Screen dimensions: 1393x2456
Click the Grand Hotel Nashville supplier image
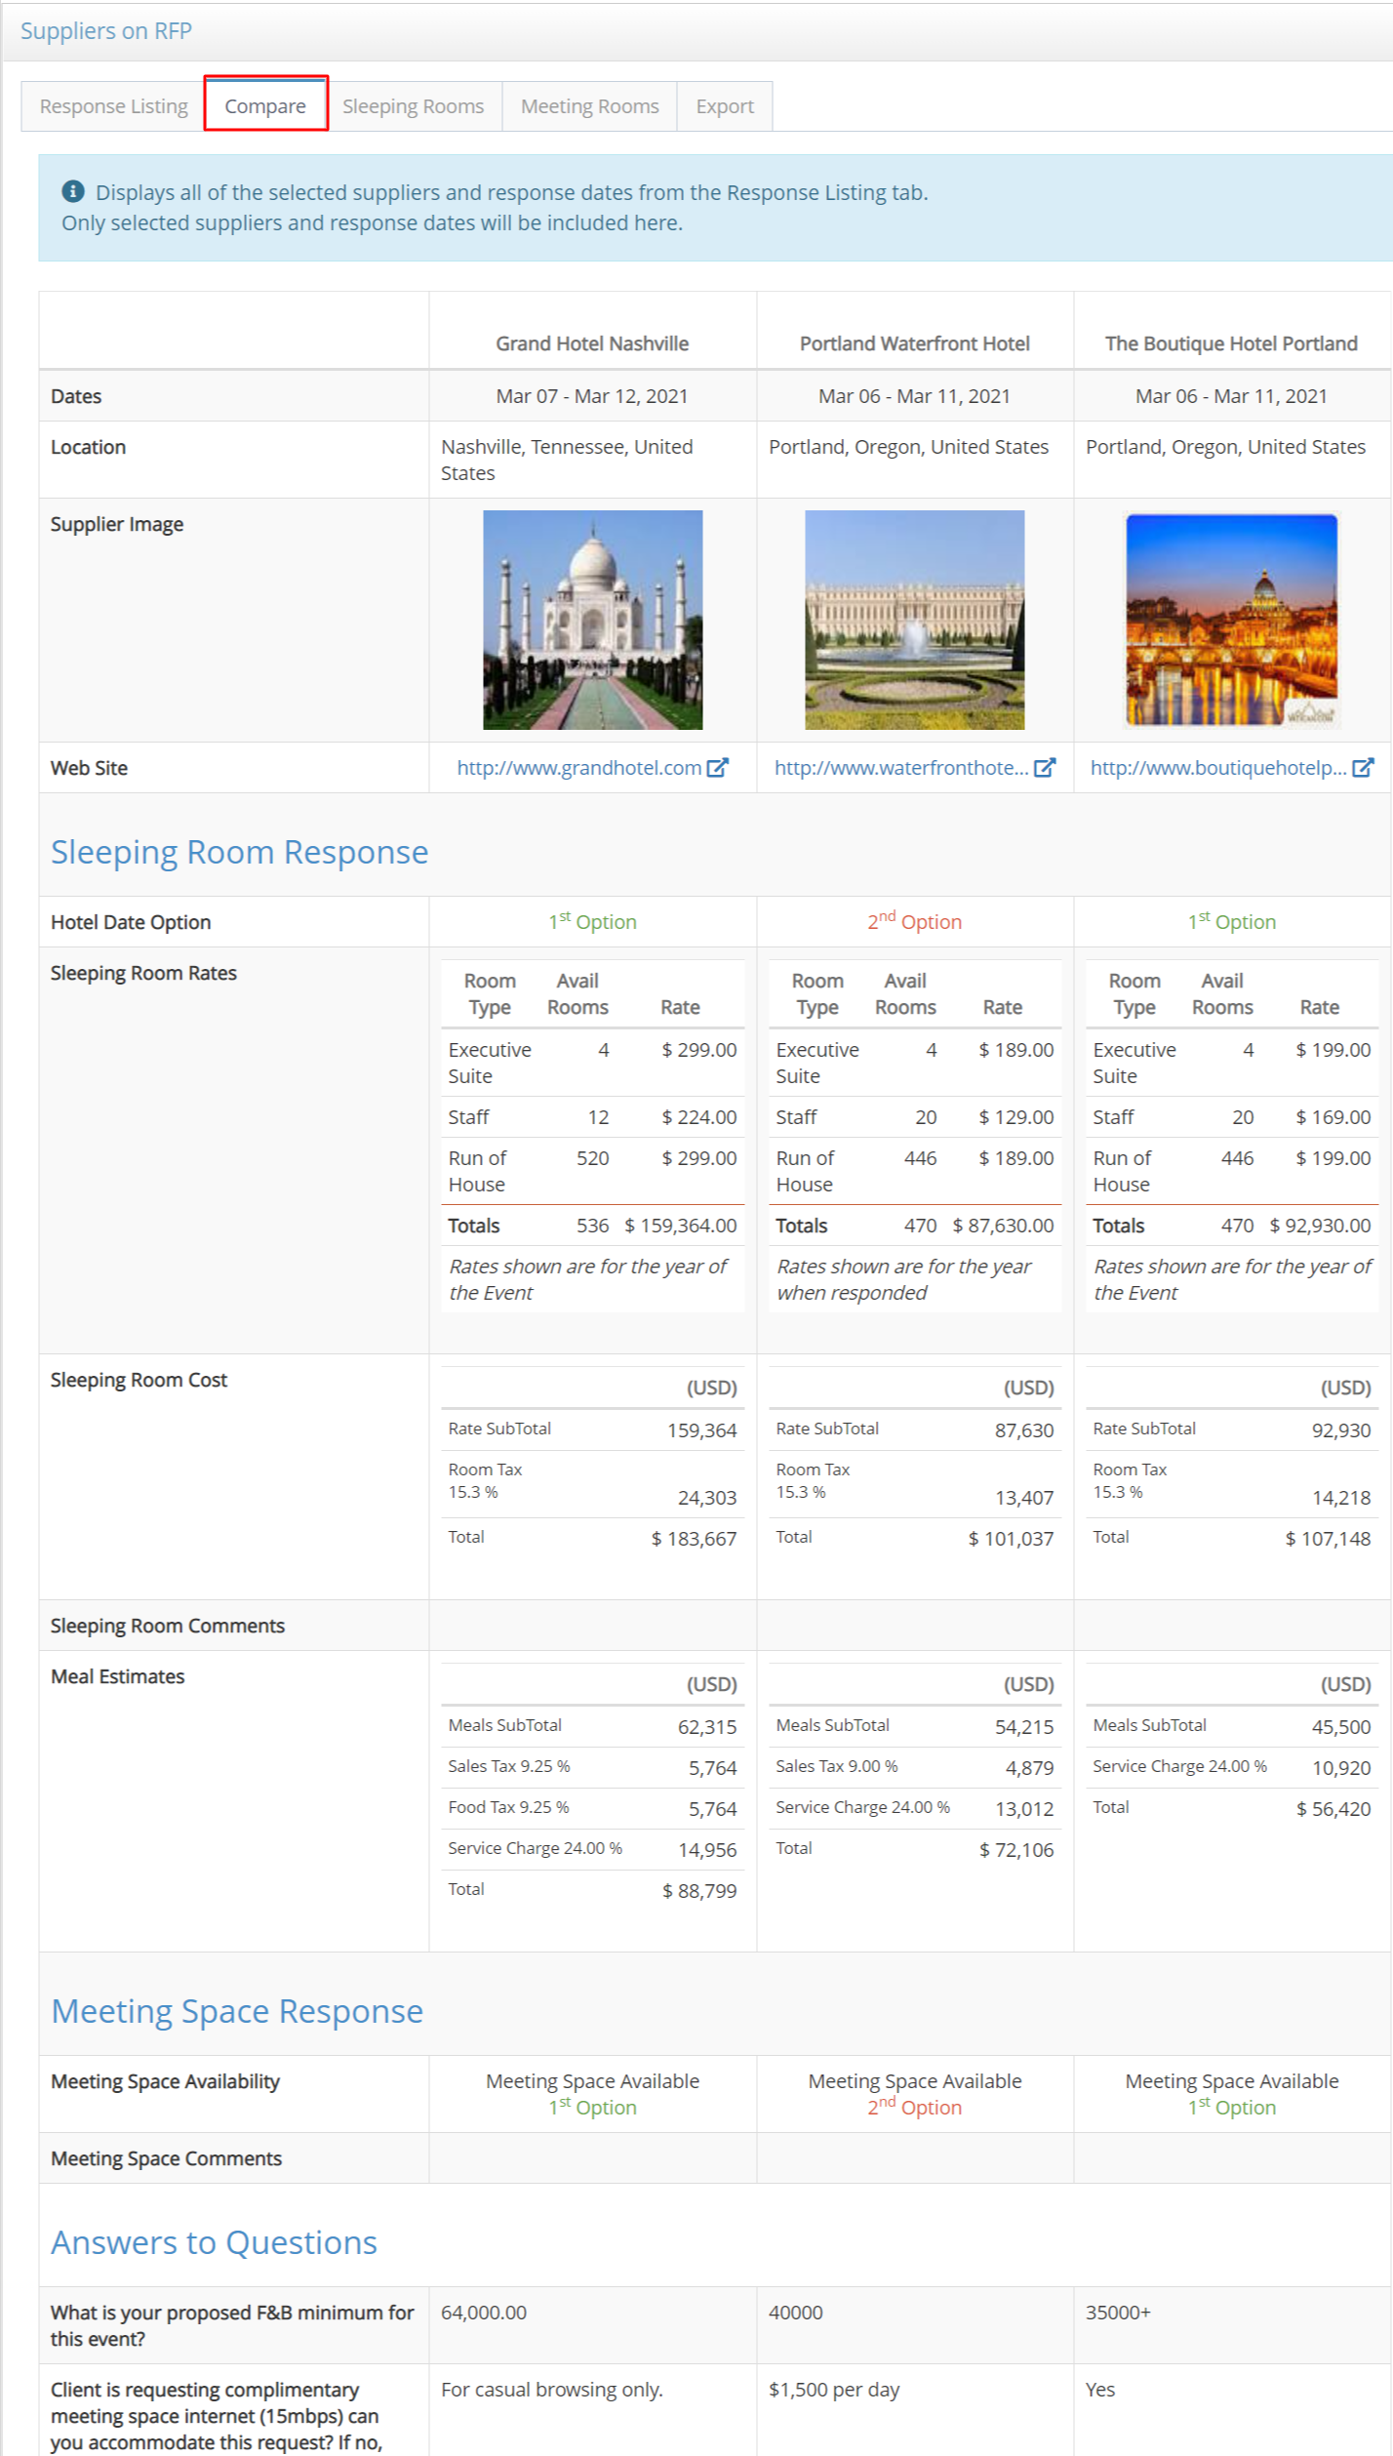[592, 620]
